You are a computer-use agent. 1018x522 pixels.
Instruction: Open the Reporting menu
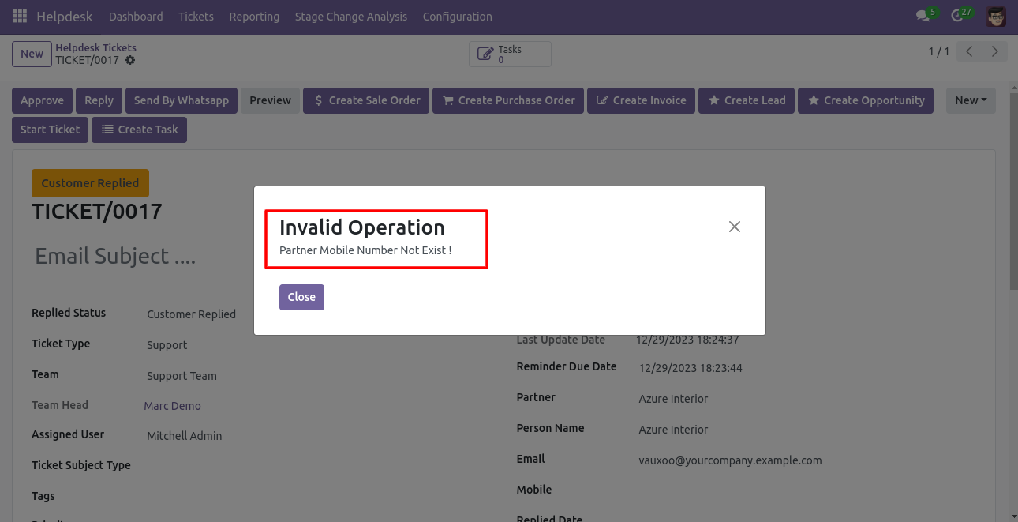(254, 16)
